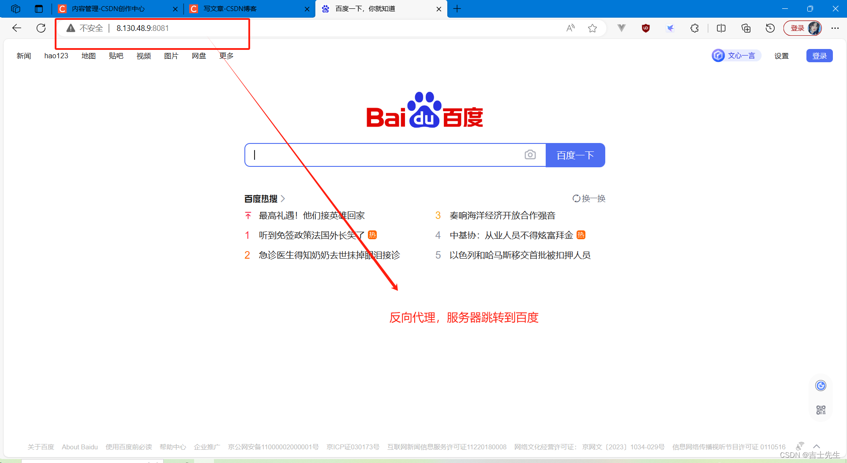Viewport: 847px width, 463px height.
Task: Close the 内容管理-CSDN创作中心 tab
Action: 175,9
